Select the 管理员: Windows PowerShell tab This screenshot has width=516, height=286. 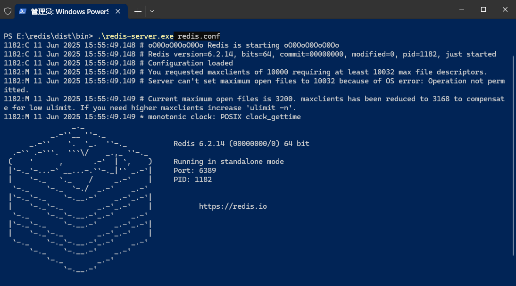pyautogui.click(x=66, y=11)
